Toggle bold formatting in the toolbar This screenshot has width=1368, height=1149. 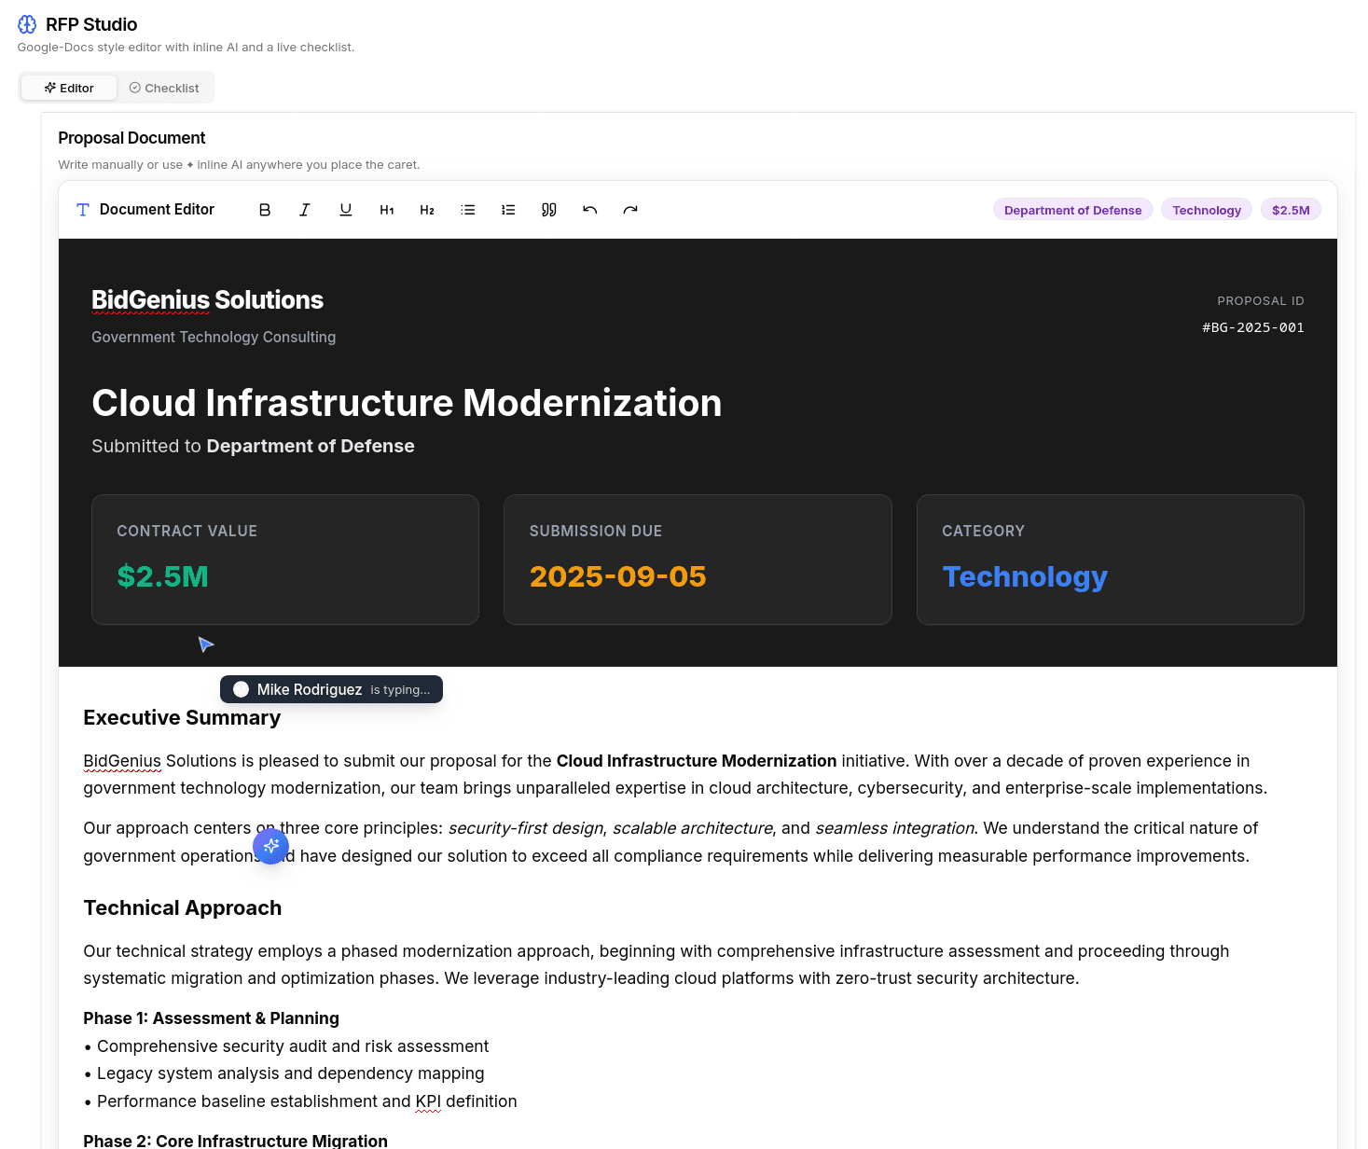pos(265,210)
